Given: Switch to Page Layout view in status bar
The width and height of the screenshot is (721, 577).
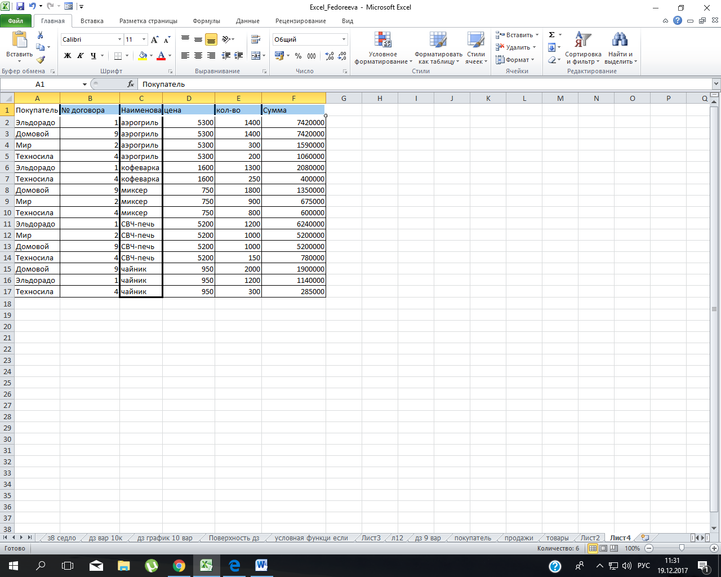Looking at the screenshot, I should pos(603,548).
